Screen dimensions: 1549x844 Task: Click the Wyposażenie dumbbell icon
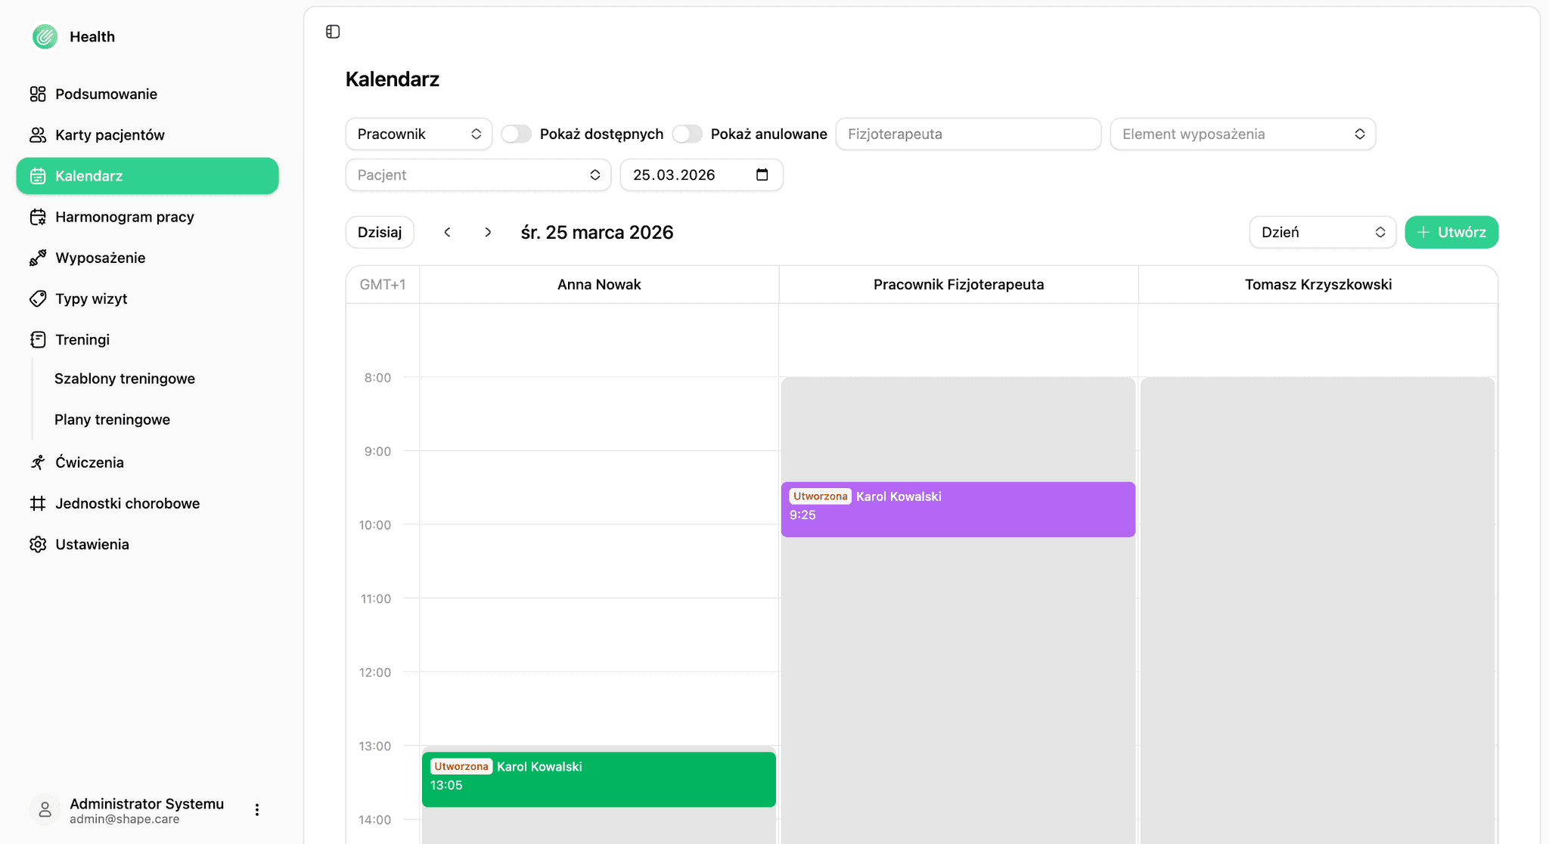[38, 258]
